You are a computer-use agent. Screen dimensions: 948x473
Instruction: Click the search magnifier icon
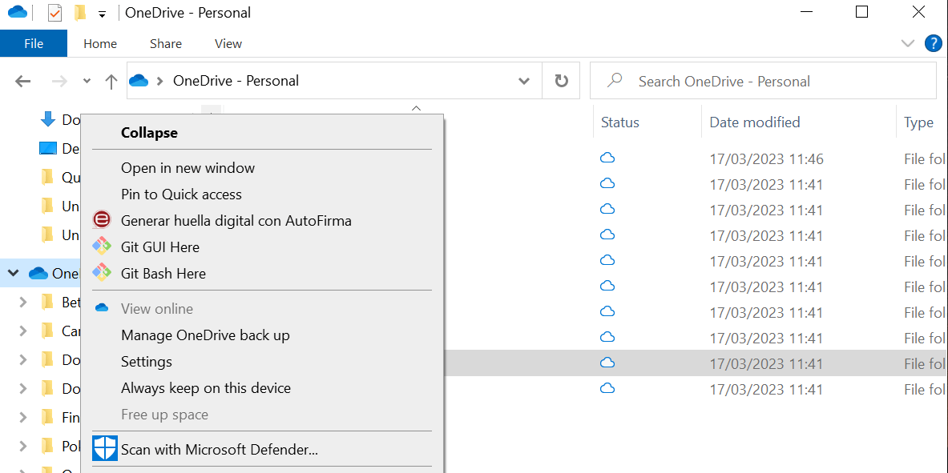pos(615,80)
